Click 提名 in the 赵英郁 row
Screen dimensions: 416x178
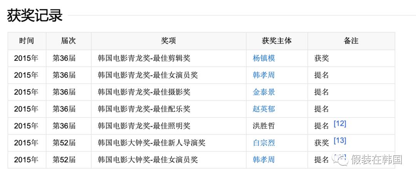pos(322,109)
